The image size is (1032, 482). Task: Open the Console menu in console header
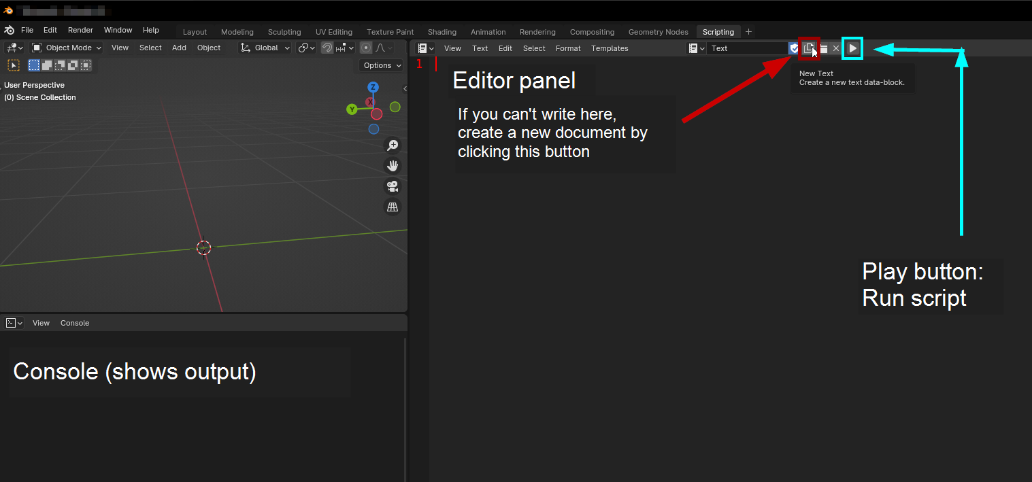tap(75, 323)
